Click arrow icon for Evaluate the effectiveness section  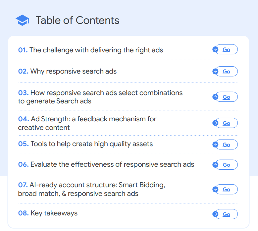coord(215,165)
